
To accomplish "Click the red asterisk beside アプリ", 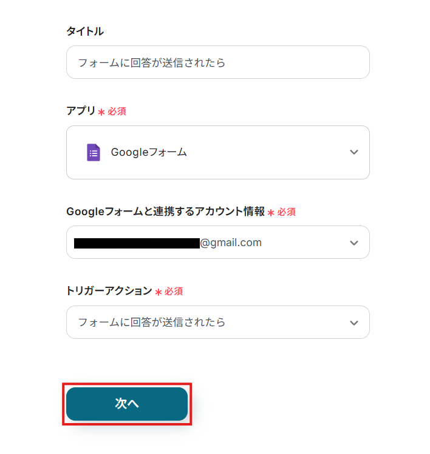I will click(x=101, y=112).
